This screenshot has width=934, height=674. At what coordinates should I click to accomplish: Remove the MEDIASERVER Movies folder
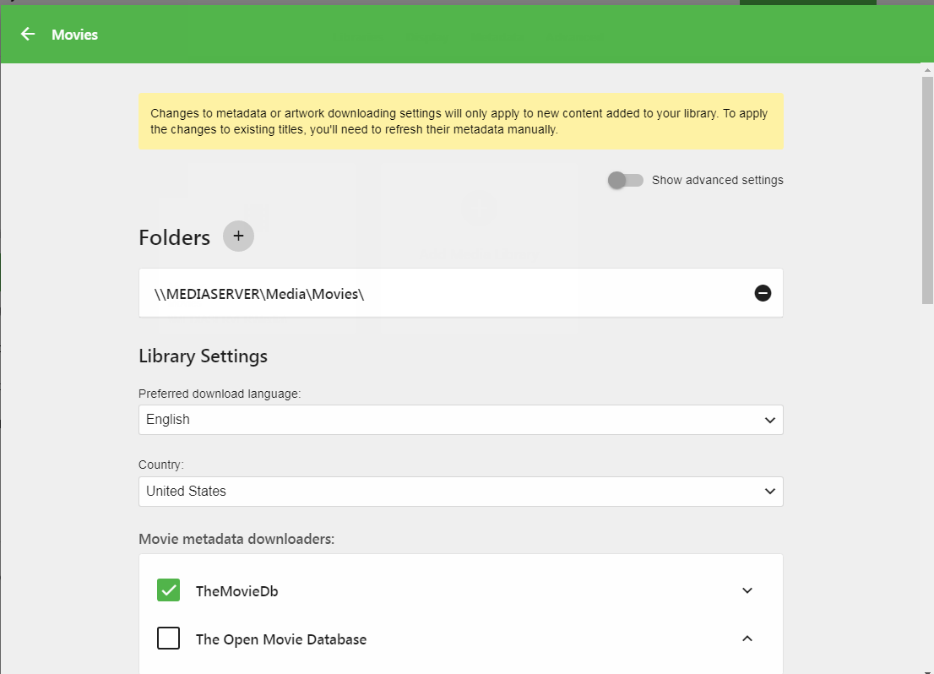click(763, 293)
